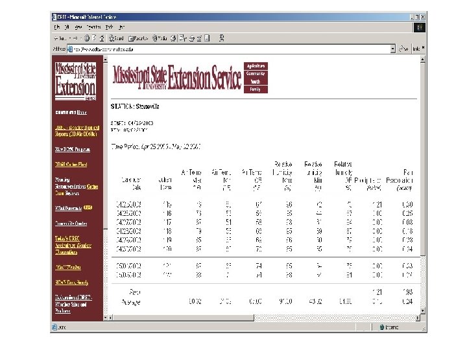Click the page icon in the address bar
Image resolution: width=467 pixels, height=350 pixels.
pyautogui.click(x=70, y=49)
